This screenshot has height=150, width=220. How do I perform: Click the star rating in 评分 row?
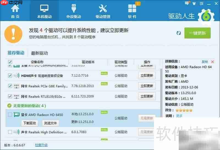pos(184,110)
